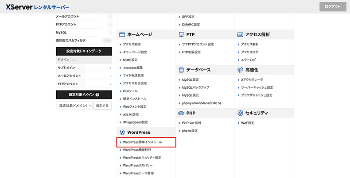This screenshot has height=178, width=350.
Task: Click the FTP section monitor icon
Action: pyautogui.click(x=181, y=34)
